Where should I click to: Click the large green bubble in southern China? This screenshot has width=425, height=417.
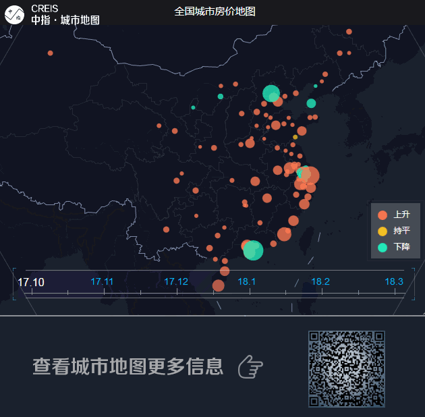point(253,250)
